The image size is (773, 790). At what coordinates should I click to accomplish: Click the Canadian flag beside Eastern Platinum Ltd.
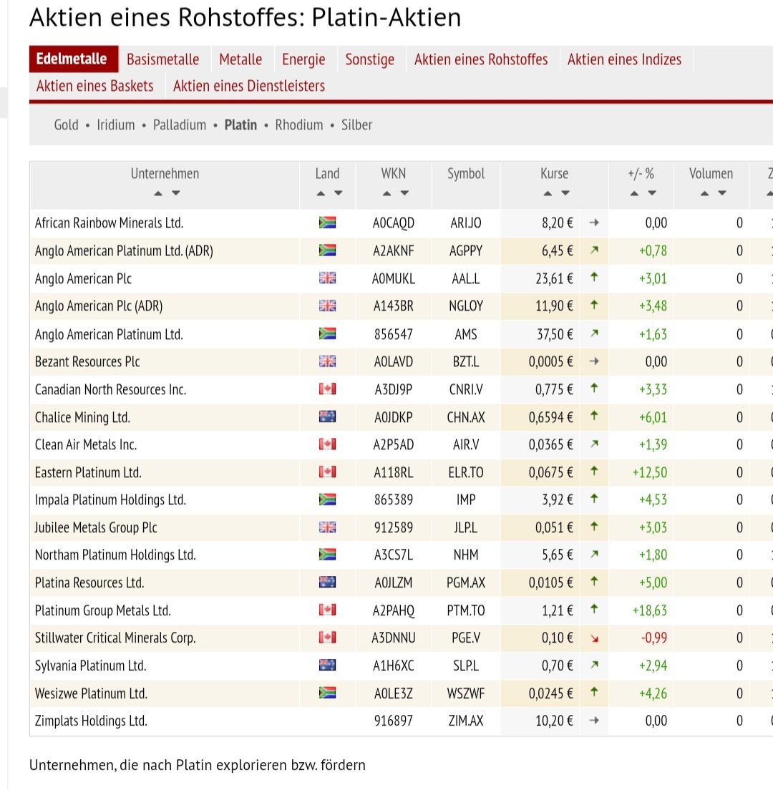(x=327, y=472)
